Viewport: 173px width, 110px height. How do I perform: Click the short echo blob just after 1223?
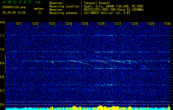coord(53,62)
